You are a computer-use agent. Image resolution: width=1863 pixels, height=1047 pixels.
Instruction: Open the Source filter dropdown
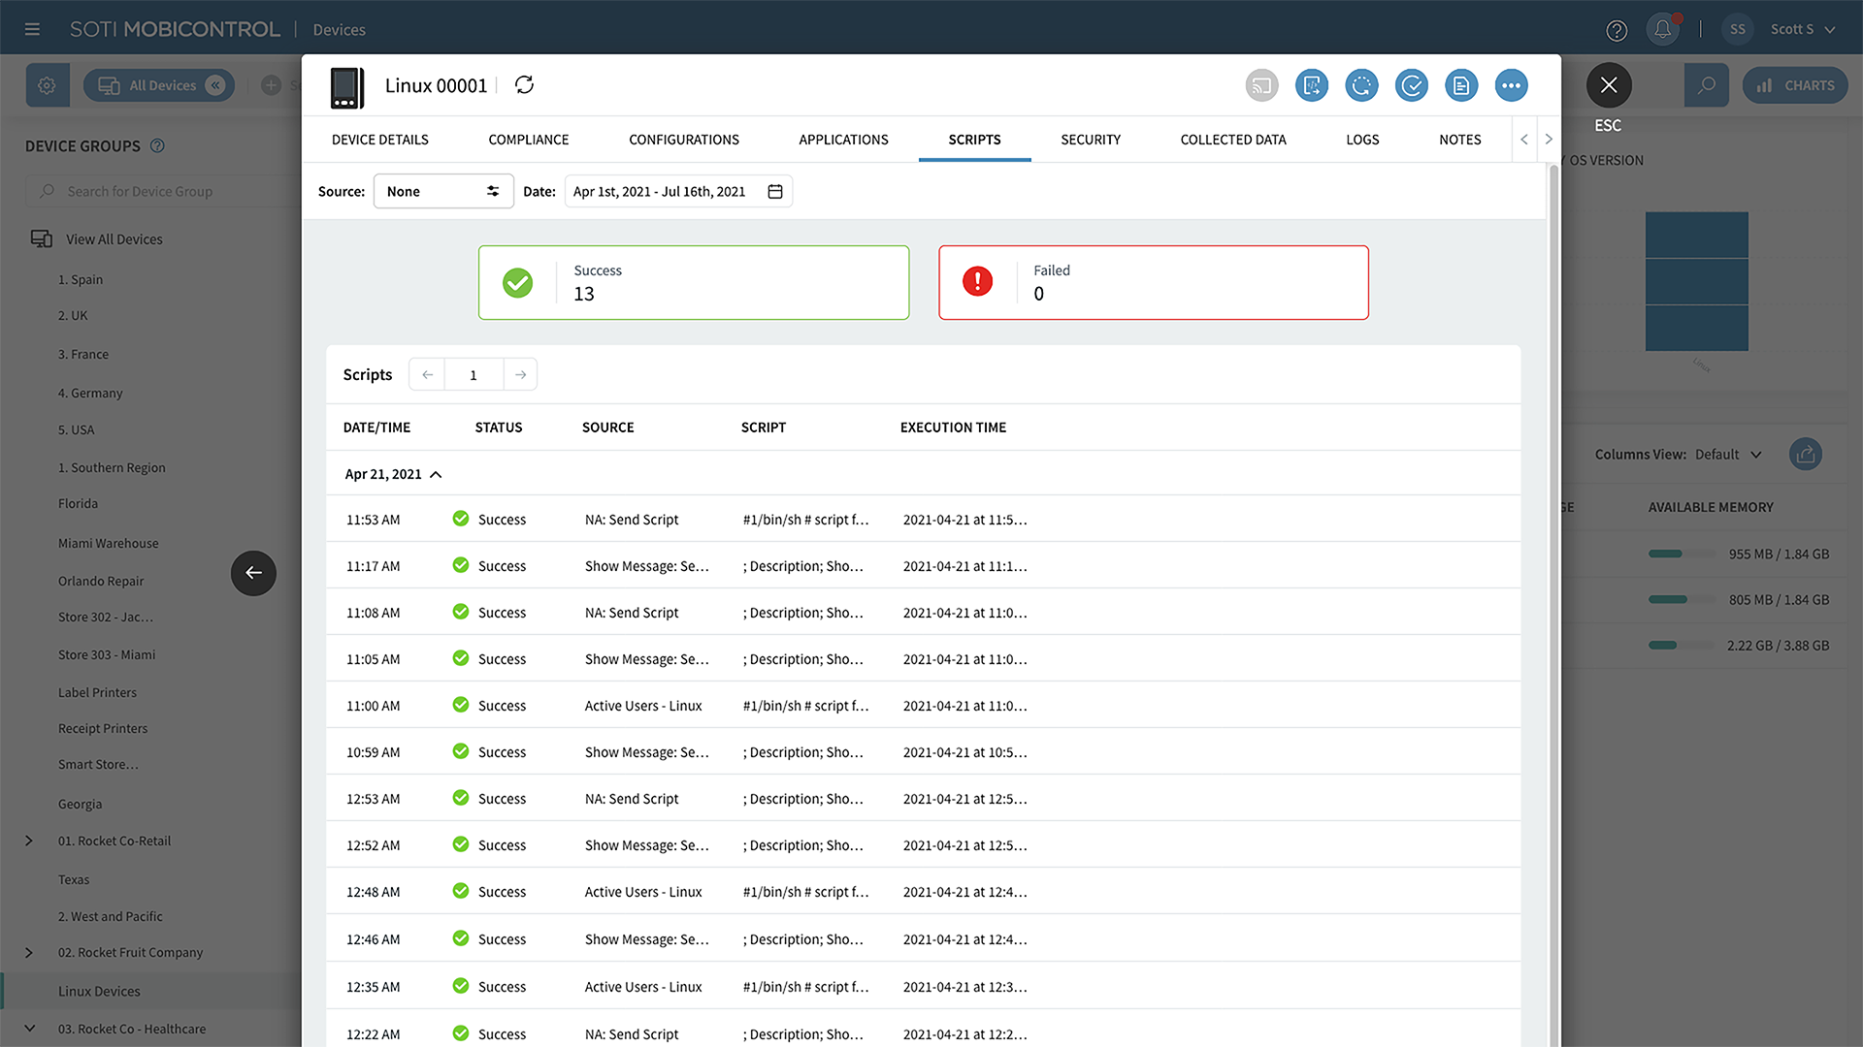click(443, 191)
